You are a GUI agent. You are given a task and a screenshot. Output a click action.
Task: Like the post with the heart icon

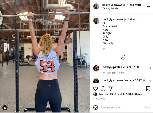click(x=95, y=88)
